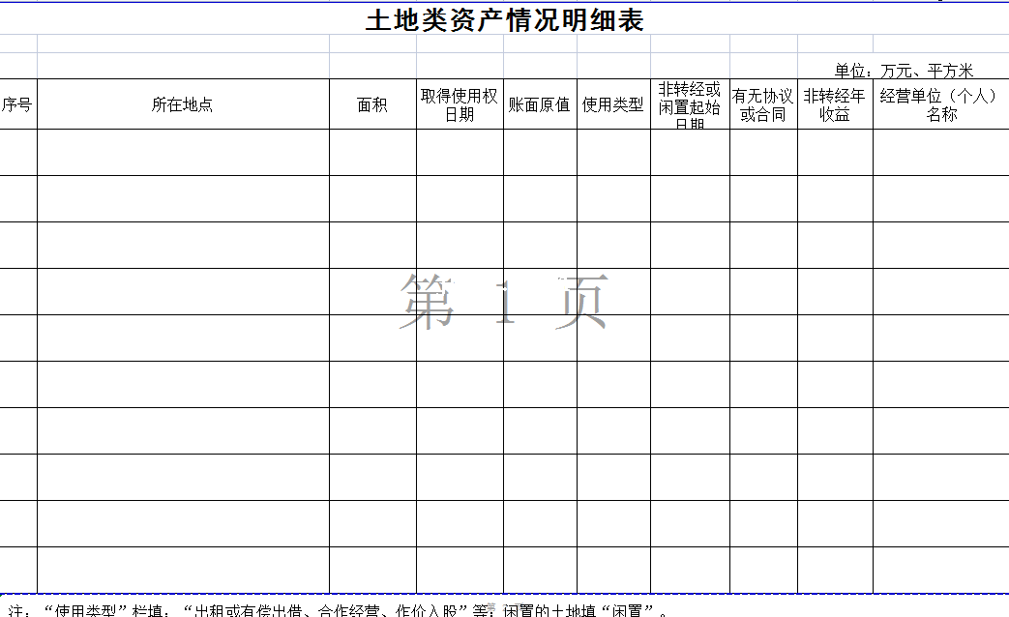The width and height of the screenshot is (1009, 617).
Task: Click first empty cell under 非转经年收益
Action: point(835,152)
